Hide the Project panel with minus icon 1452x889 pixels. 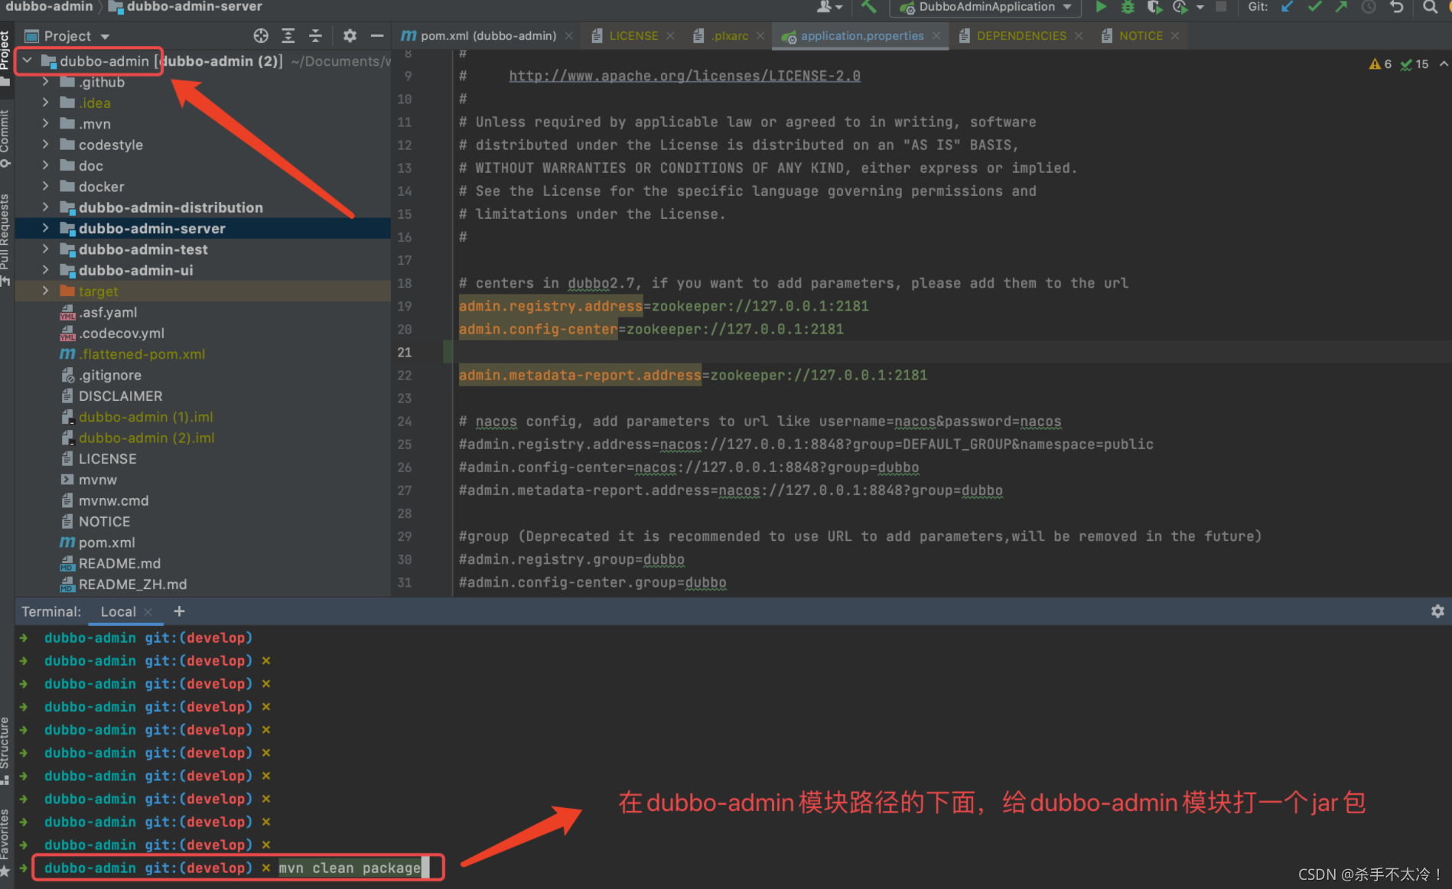pos(377,36)
